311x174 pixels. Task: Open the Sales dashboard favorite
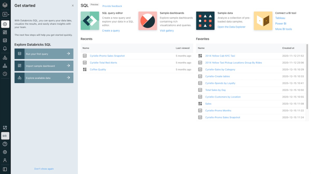[208, 104]
